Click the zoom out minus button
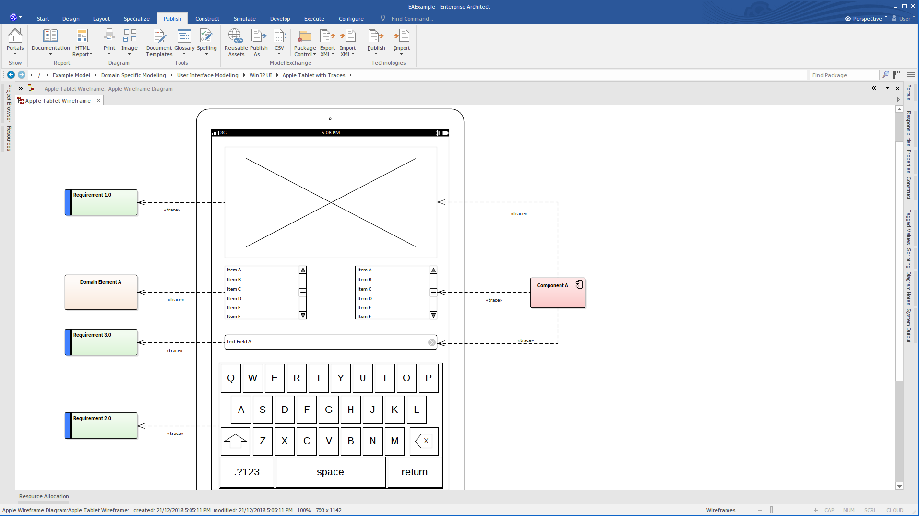The image size is (919, 516). tap(760, 510)
